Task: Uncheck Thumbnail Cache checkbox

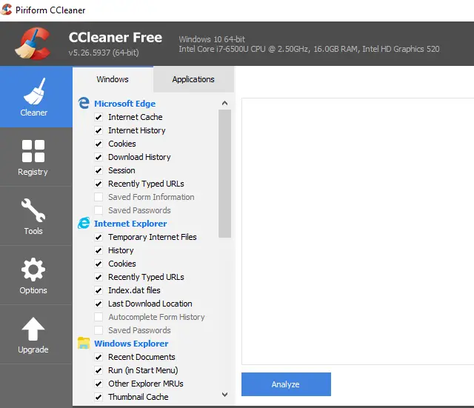Action: point(99,397)
